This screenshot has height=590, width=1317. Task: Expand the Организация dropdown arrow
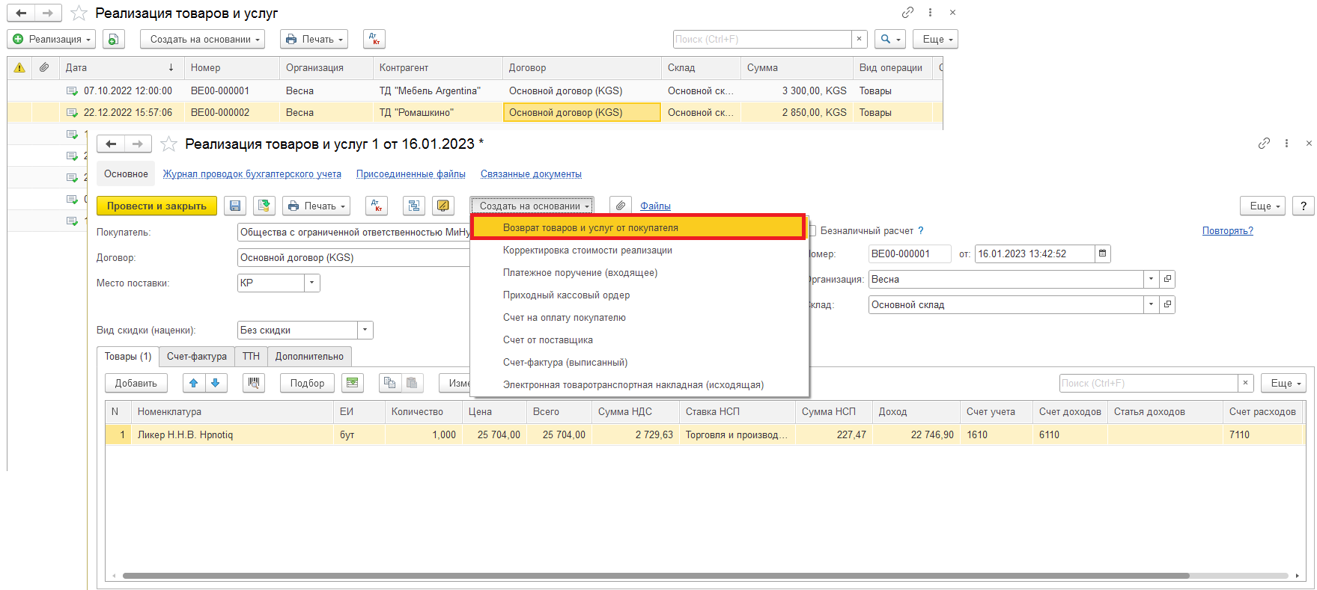(1151, 279)
